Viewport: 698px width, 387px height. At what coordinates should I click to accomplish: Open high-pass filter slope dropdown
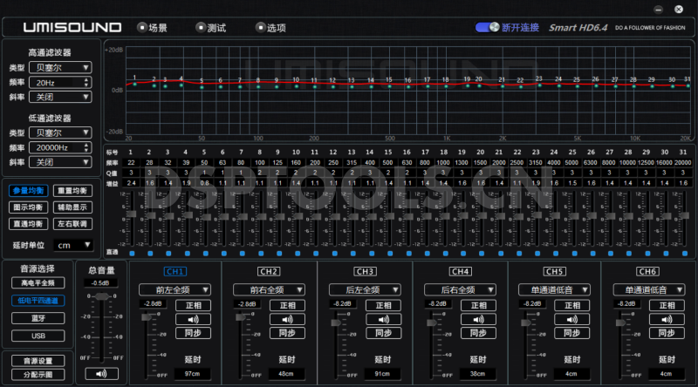pyautogui.click(x=60, y=97)
